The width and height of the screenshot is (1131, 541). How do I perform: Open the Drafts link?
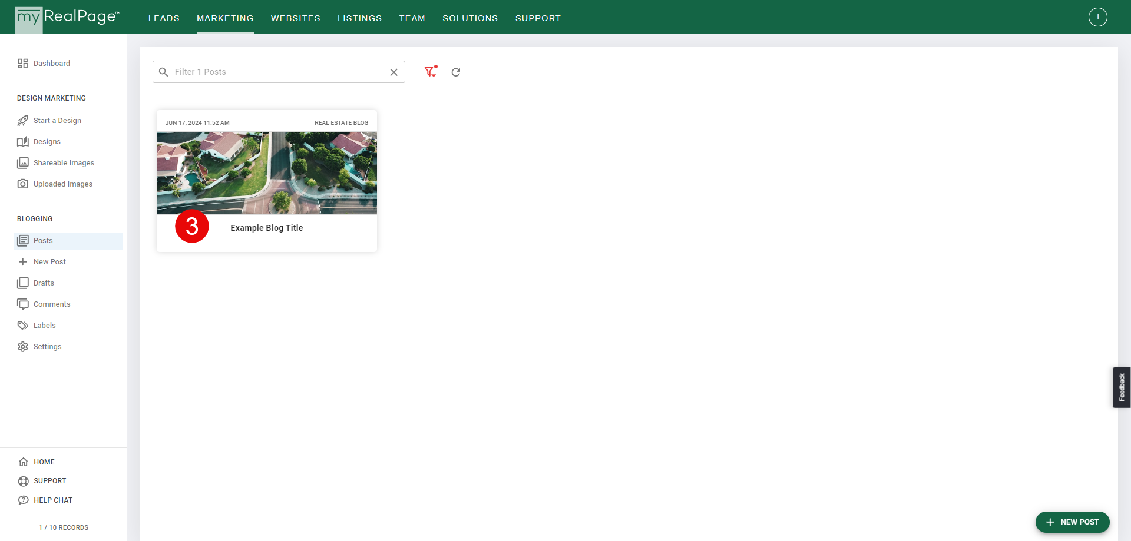44,283
